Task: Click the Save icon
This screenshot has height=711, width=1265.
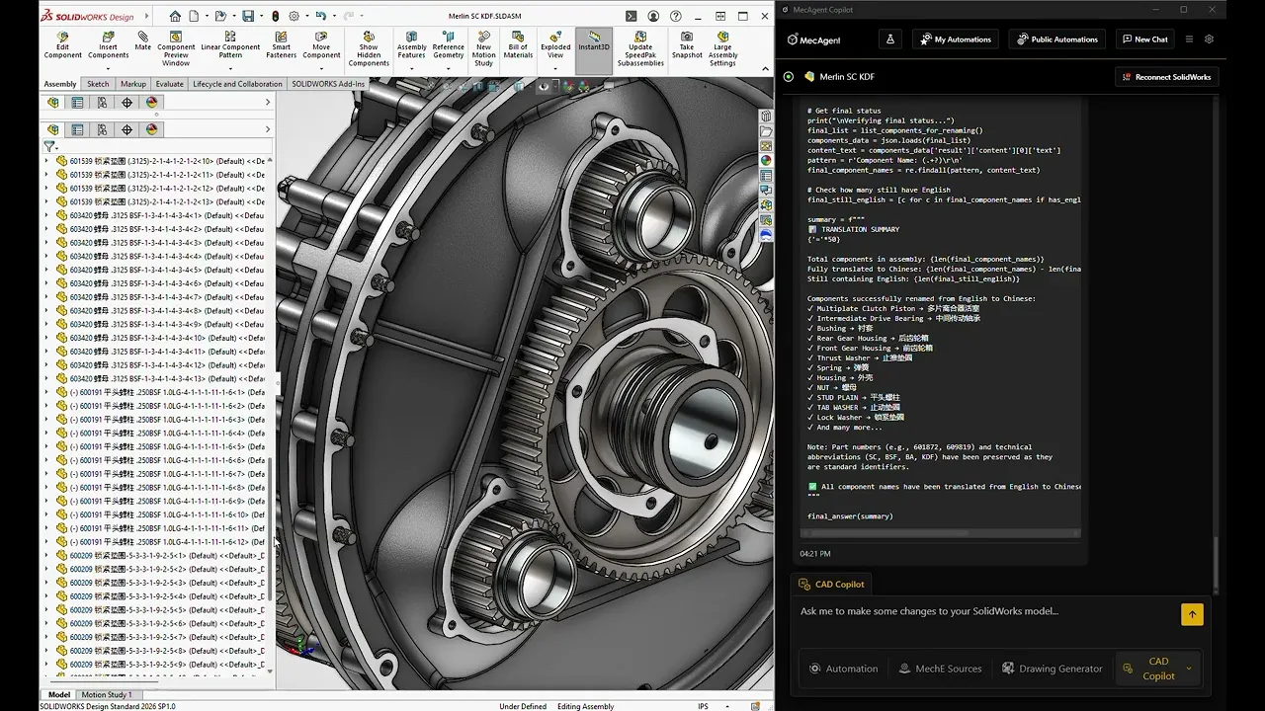Action: click(247, 16)
